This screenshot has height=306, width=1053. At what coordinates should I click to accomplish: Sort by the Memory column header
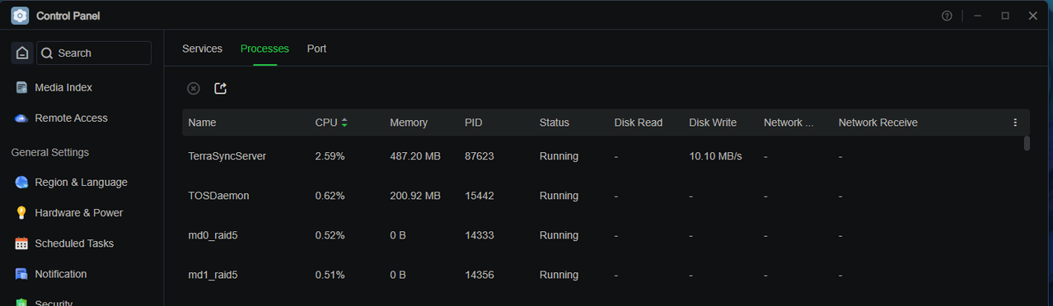[409, 123]
